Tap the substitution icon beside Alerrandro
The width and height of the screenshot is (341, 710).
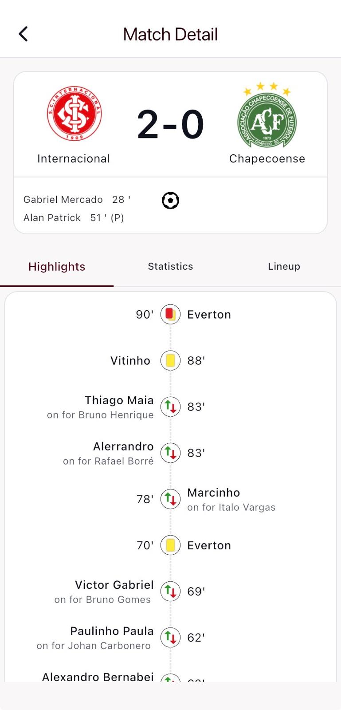coord(170,453)
